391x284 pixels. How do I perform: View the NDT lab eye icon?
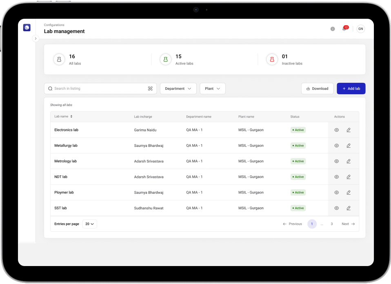pos(337,177)
